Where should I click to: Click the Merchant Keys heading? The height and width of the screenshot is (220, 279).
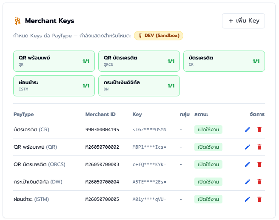(49, 21)
